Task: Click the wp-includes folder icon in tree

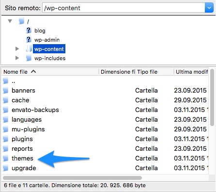Action: 29,58
